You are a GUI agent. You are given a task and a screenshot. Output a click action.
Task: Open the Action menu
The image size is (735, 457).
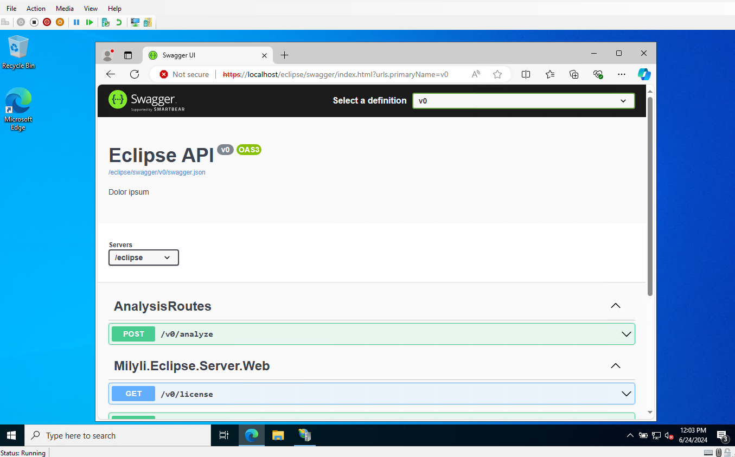(x=36, y=9)
